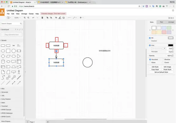Enable the Glass checkbox
Image resolution: width=176 pixels, height=123 pixels.
[x=150, y=63]
